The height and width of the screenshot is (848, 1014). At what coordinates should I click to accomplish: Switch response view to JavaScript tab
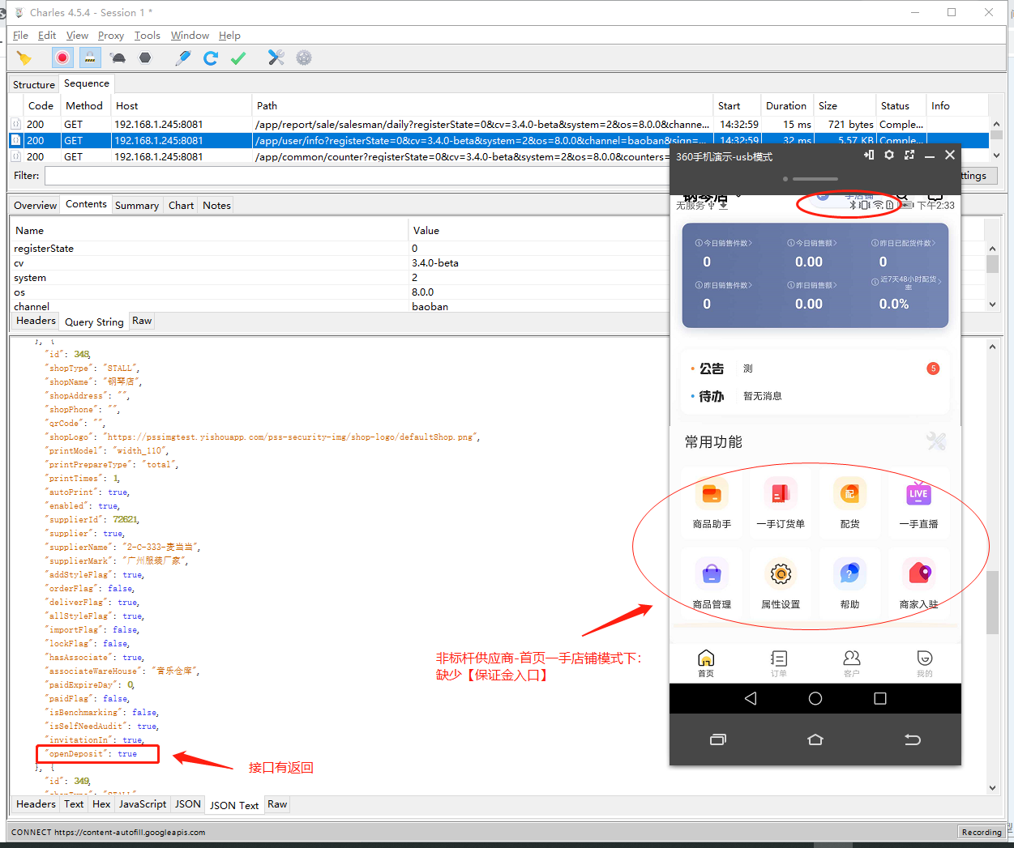pyautogui.click(x=143, y=804)
